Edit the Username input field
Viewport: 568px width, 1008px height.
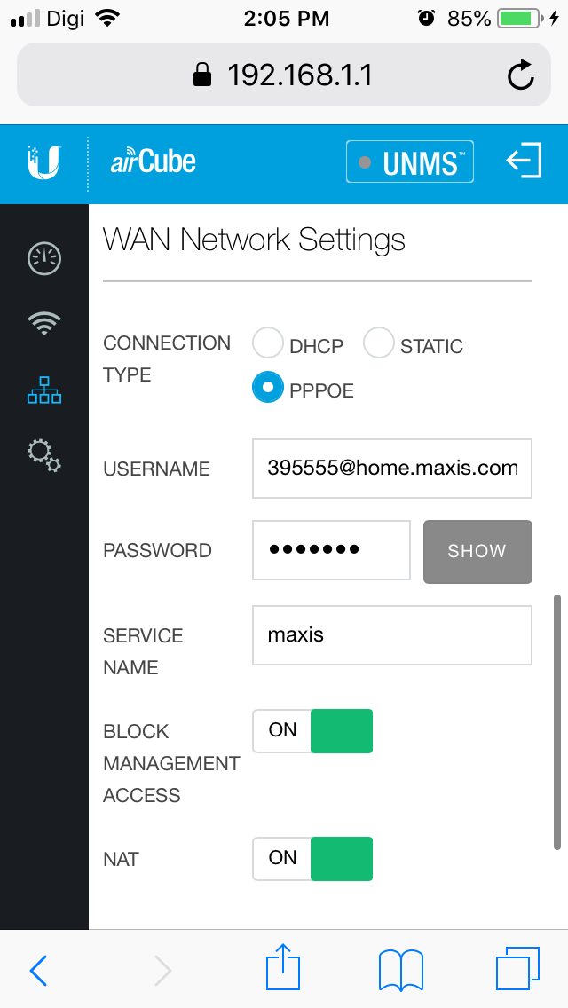click(391, 469)
